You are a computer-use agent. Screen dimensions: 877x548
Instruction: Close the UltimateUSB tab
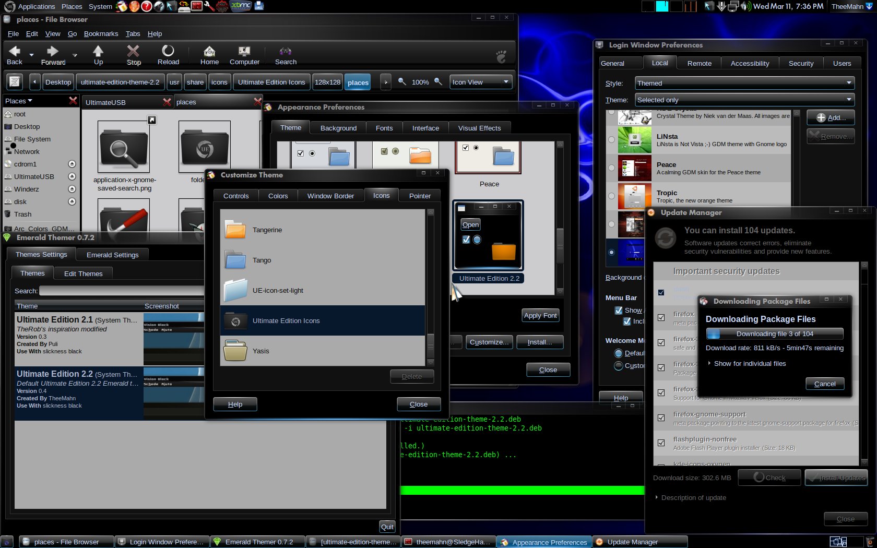[x=167, y=102]
